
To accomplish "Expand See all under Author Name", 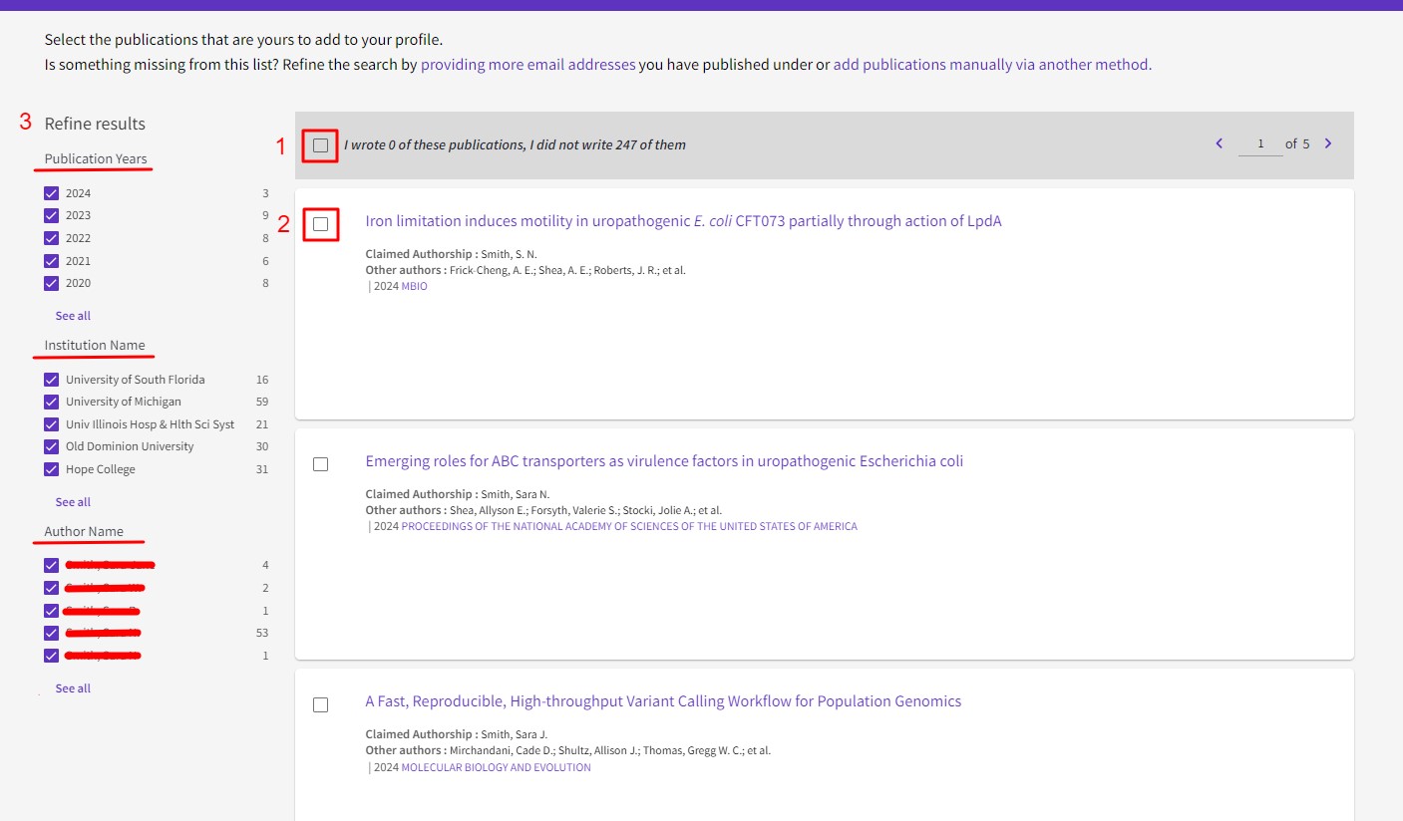I will click(x=73, y=688).
